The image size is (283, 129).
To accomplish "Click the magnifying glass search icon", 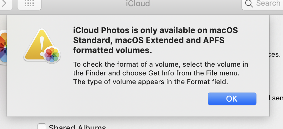I will [249, 4].
